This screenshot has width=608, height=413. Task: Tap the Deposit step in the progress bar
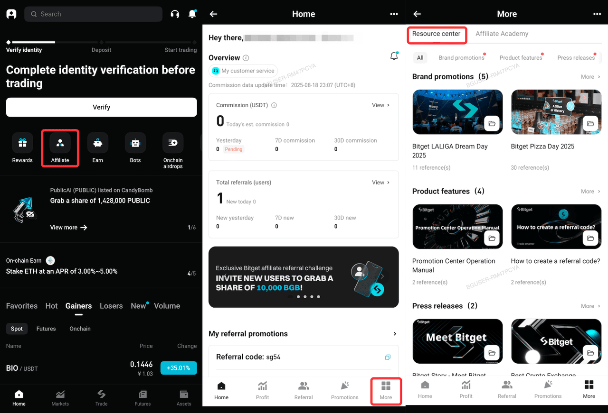pos(101,50)
